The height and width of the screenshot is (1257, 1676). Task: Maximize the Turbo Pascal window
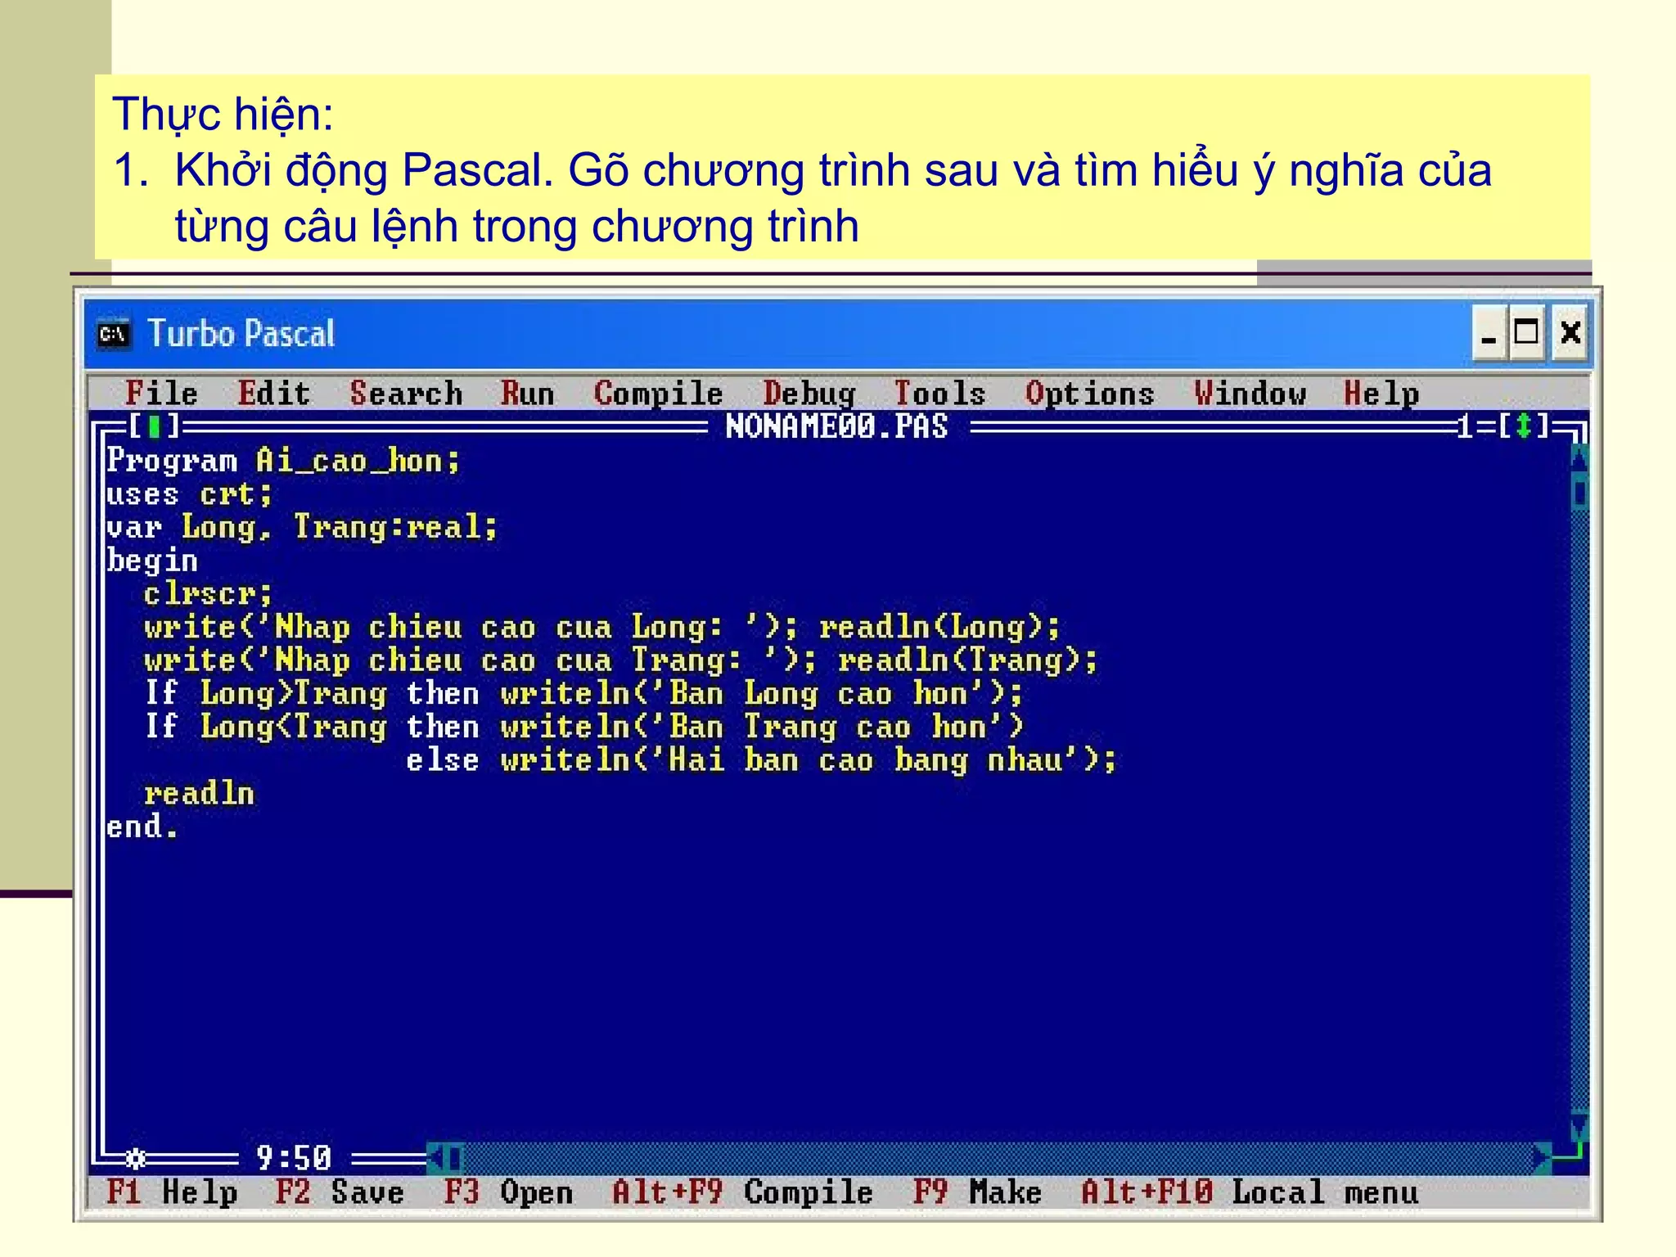[1526, 333]
